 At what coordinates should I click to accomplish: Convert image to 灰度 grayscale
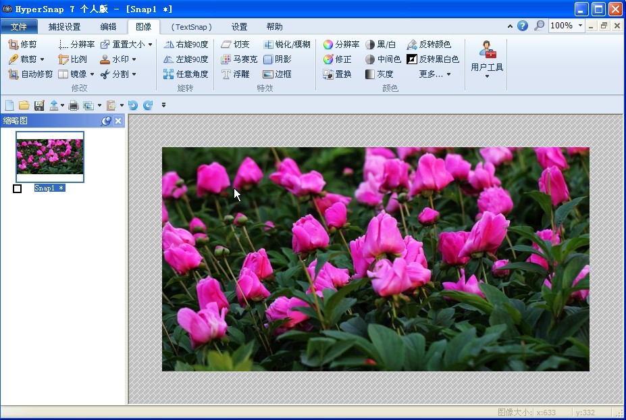click(380, 74)
